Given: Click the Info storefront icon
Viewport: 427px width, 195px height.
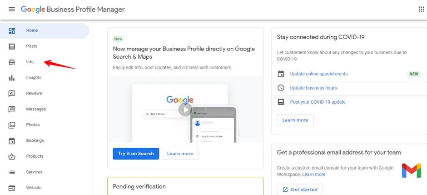Looking at the screenshot, I should tap(12, 62).
